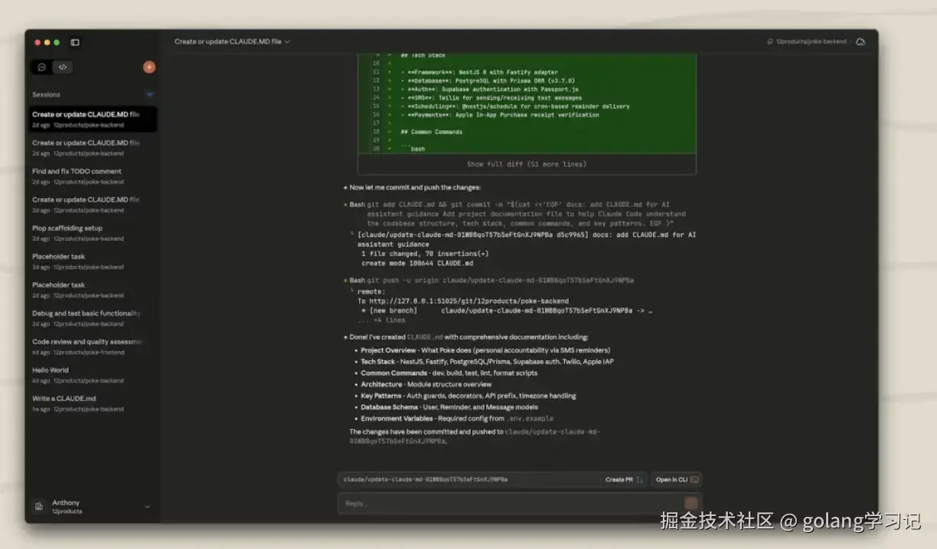Open the Plop scaffolding setup session

tap(93, 232)
